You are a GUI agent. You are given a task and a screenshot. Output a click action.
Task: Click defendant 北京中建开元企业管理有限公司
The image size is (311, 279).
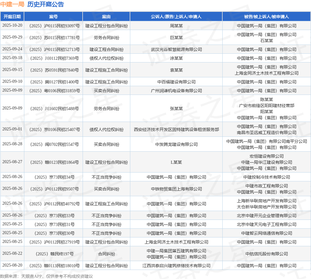click(266, 216)
